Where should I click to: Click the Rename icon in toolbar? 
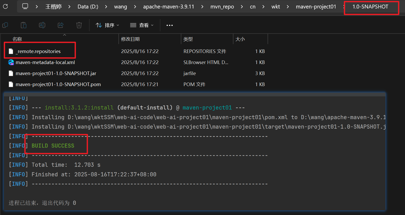click(x=42, y=25)
